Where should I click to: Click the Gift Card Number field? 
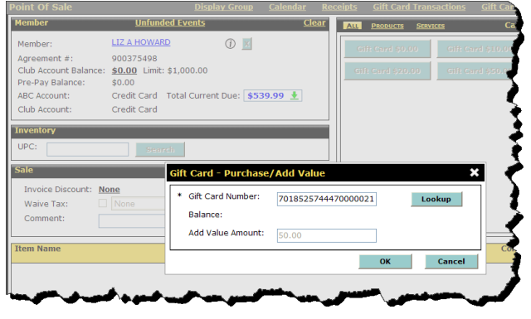(x=326, y=199)
